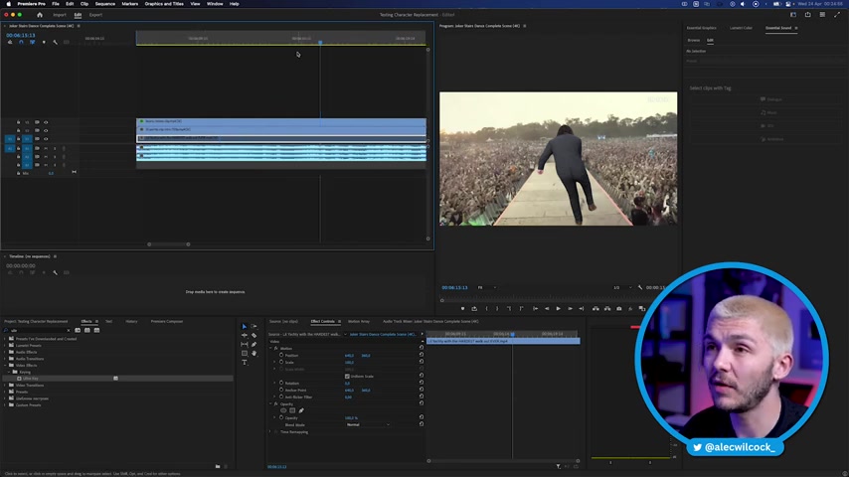
Task: Open Comparison View in Program monitor
Action: pyautogui.click(x=642, y=309)
